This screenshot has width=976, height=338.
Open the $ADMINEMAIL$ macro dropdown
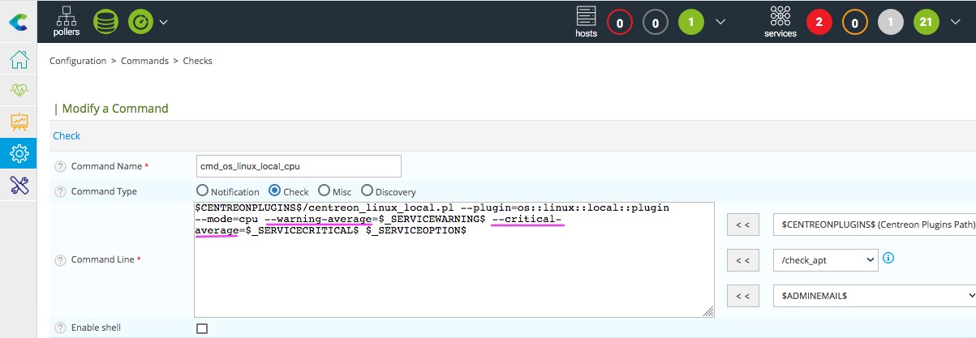874,297
